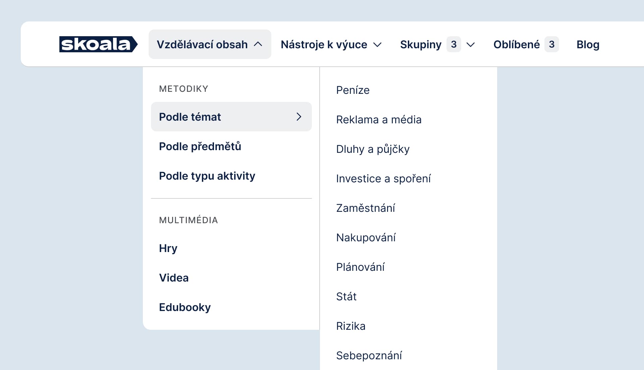Open the Skupiny dropdown arrow

471,45
